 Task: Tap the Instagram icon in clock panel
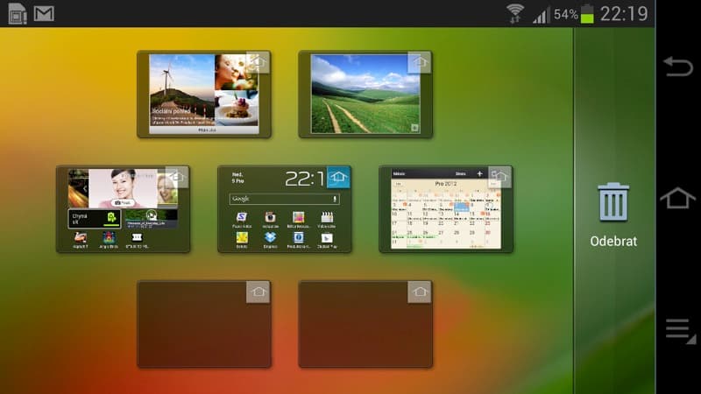click(x=270, y=217)
